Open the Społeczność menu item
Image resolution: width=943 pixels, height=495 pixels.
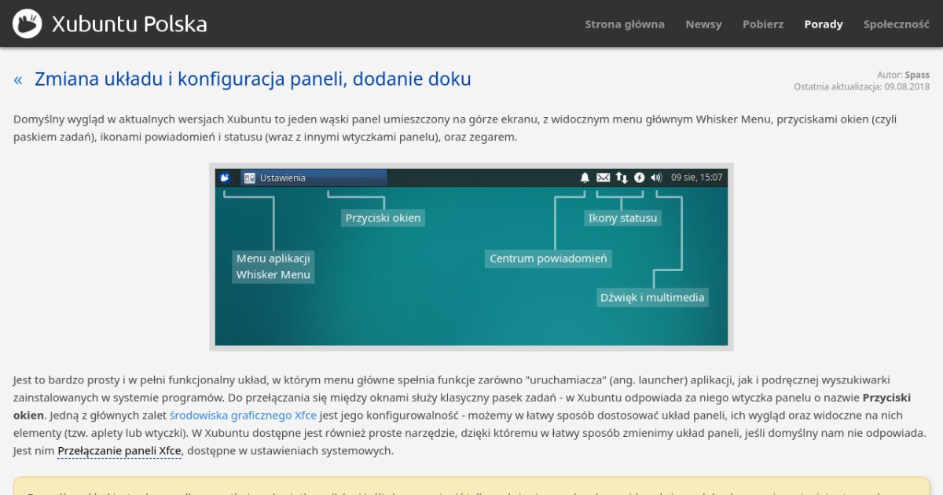click(x=896, y=24)
